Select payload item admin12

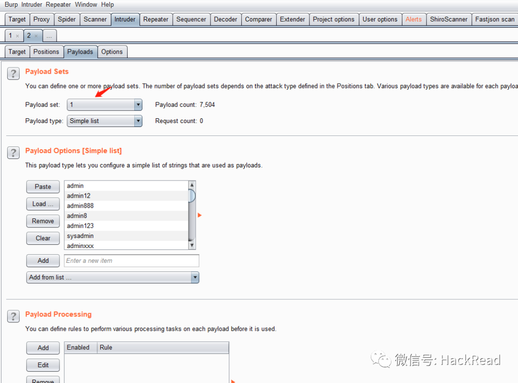point(126,196)
